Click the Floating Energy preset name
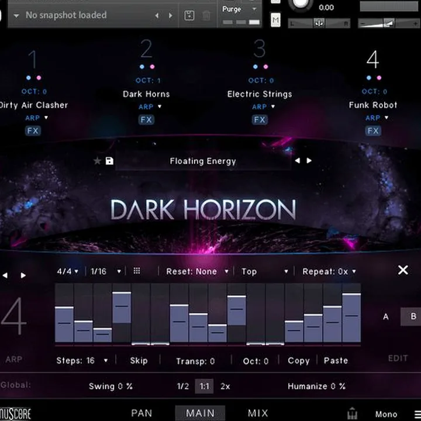 tap(203, 161)
